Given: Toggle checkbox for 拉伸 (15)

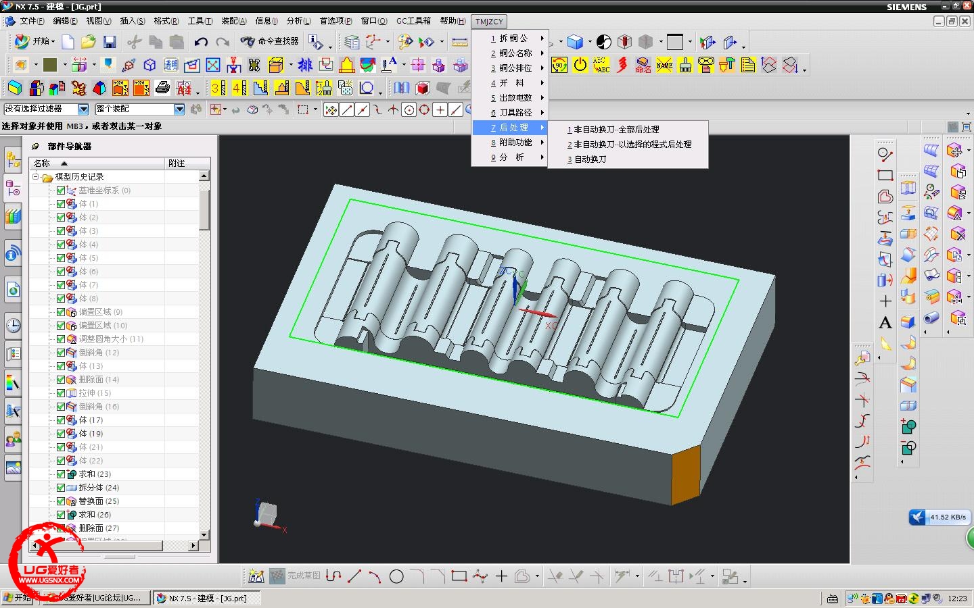Looking at the screenshot, I should (61, 393).
